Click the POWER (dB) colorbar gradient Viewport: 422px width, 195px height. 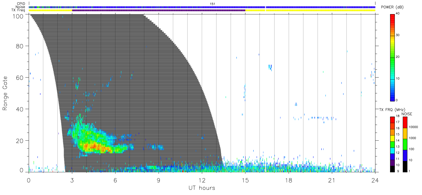(x=392, y=57)
